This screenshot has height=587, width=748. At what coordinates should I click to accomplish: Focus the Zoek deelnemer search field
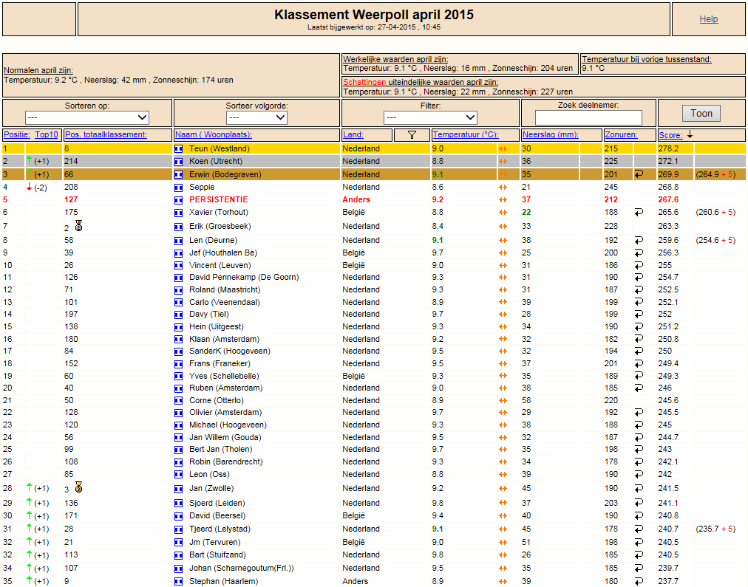point(588,117)
